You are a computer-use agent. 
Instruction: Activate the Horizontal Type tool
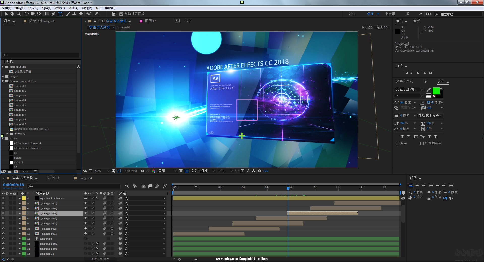tap(60, 14)
